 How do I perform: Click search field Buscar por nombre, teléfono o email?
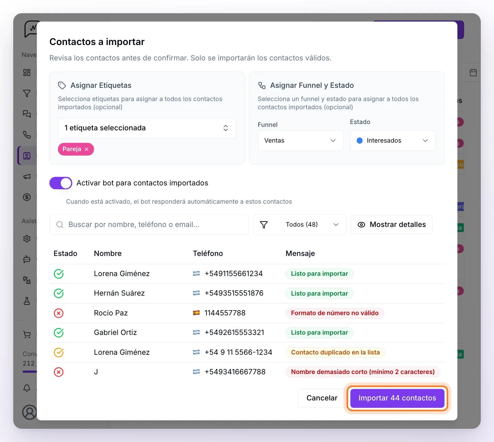149,224
